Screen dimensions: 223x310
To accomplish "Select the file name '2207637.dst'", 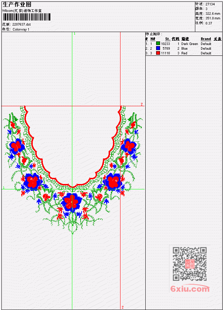I will [22, 24].
